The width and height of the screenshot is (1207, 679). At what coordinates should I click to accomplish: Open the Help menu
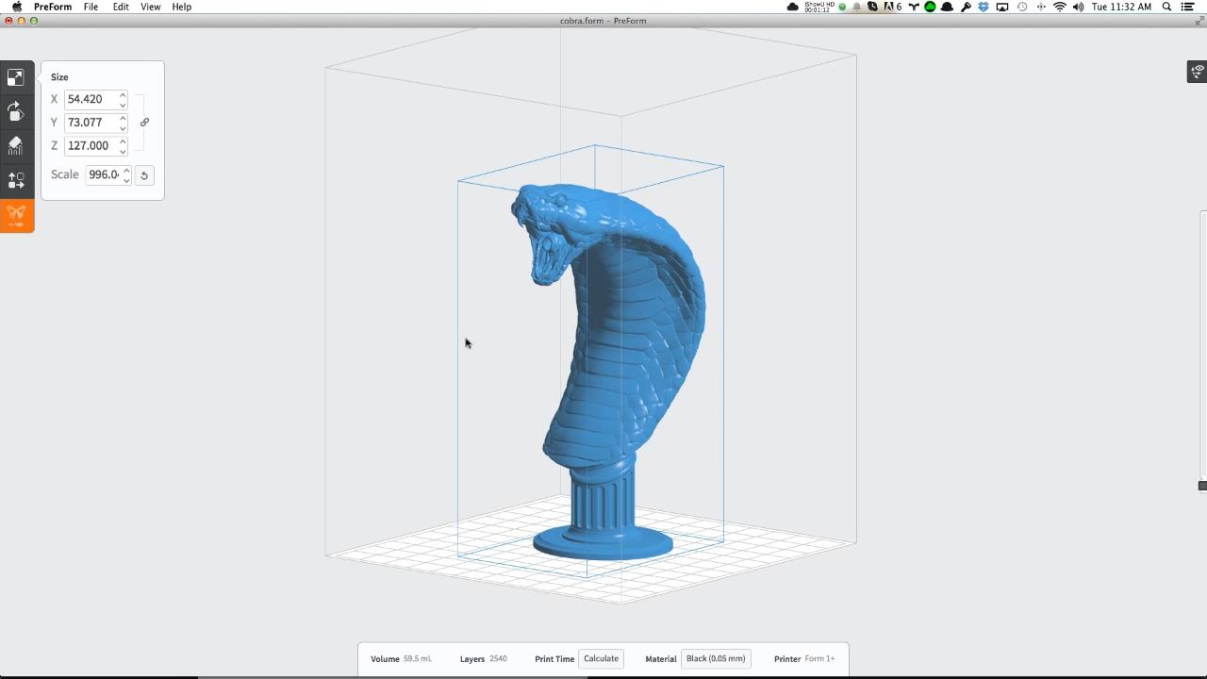point(182,7)
